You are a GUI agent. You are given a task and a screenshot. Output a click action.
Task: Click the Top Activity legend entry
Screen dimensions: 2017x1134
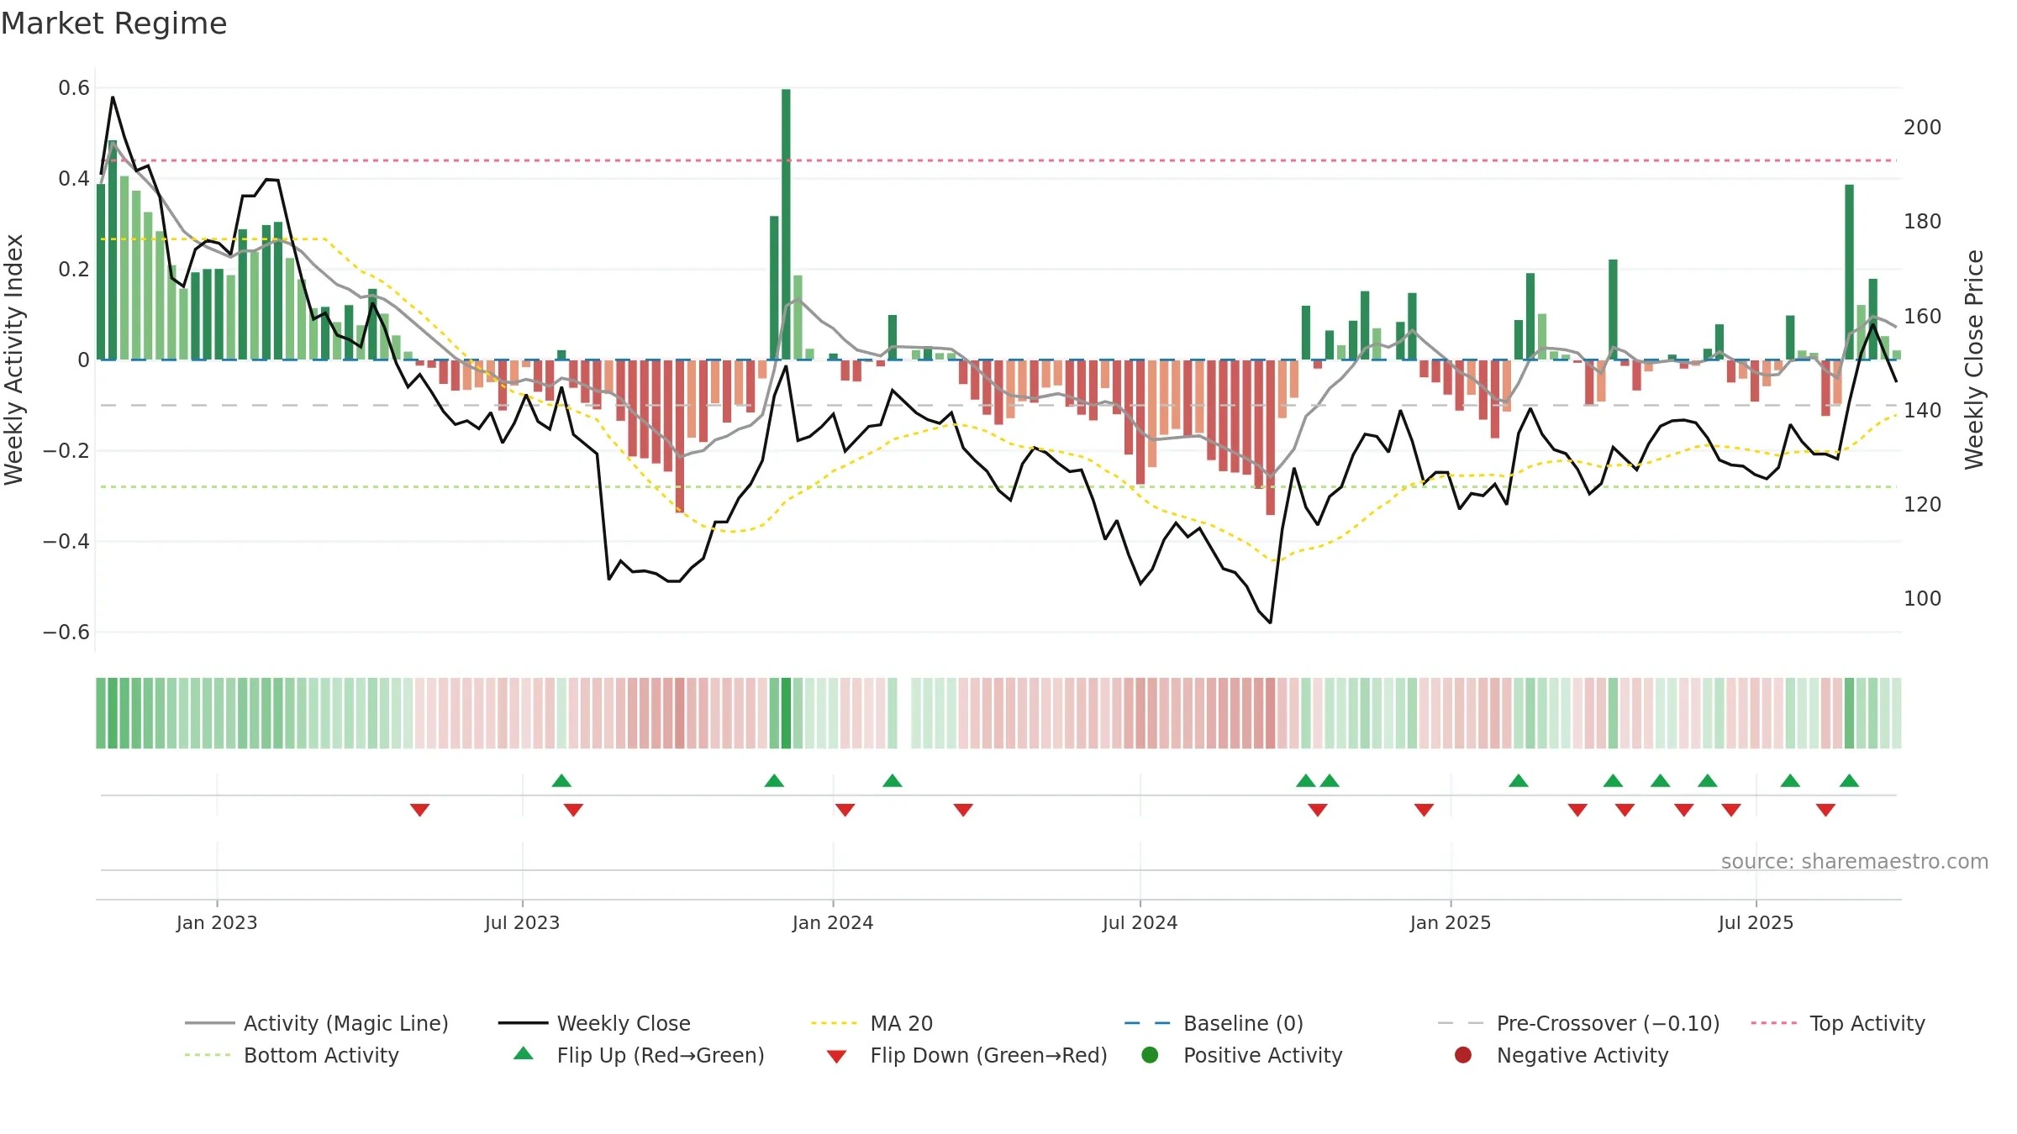[1838, 1023]
